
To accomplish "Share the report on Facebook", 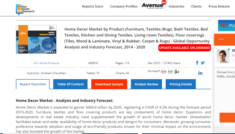I will tap(197, 63).
